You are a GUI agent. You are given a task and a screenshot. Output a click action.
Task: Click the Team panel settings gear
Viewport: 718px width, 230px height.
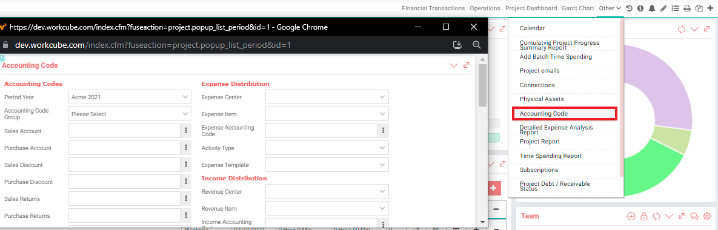pyautogui.click(x=707, y=216)
